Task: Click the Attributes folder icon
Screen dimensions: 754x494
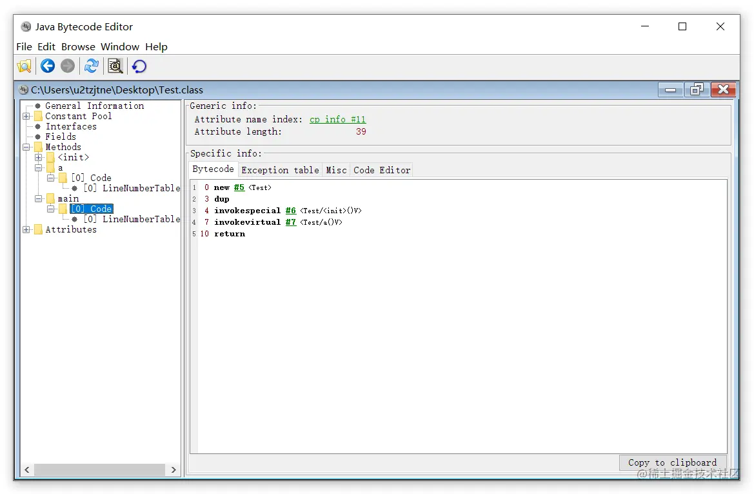Action: pyautogui.click(x=38, y=229)
